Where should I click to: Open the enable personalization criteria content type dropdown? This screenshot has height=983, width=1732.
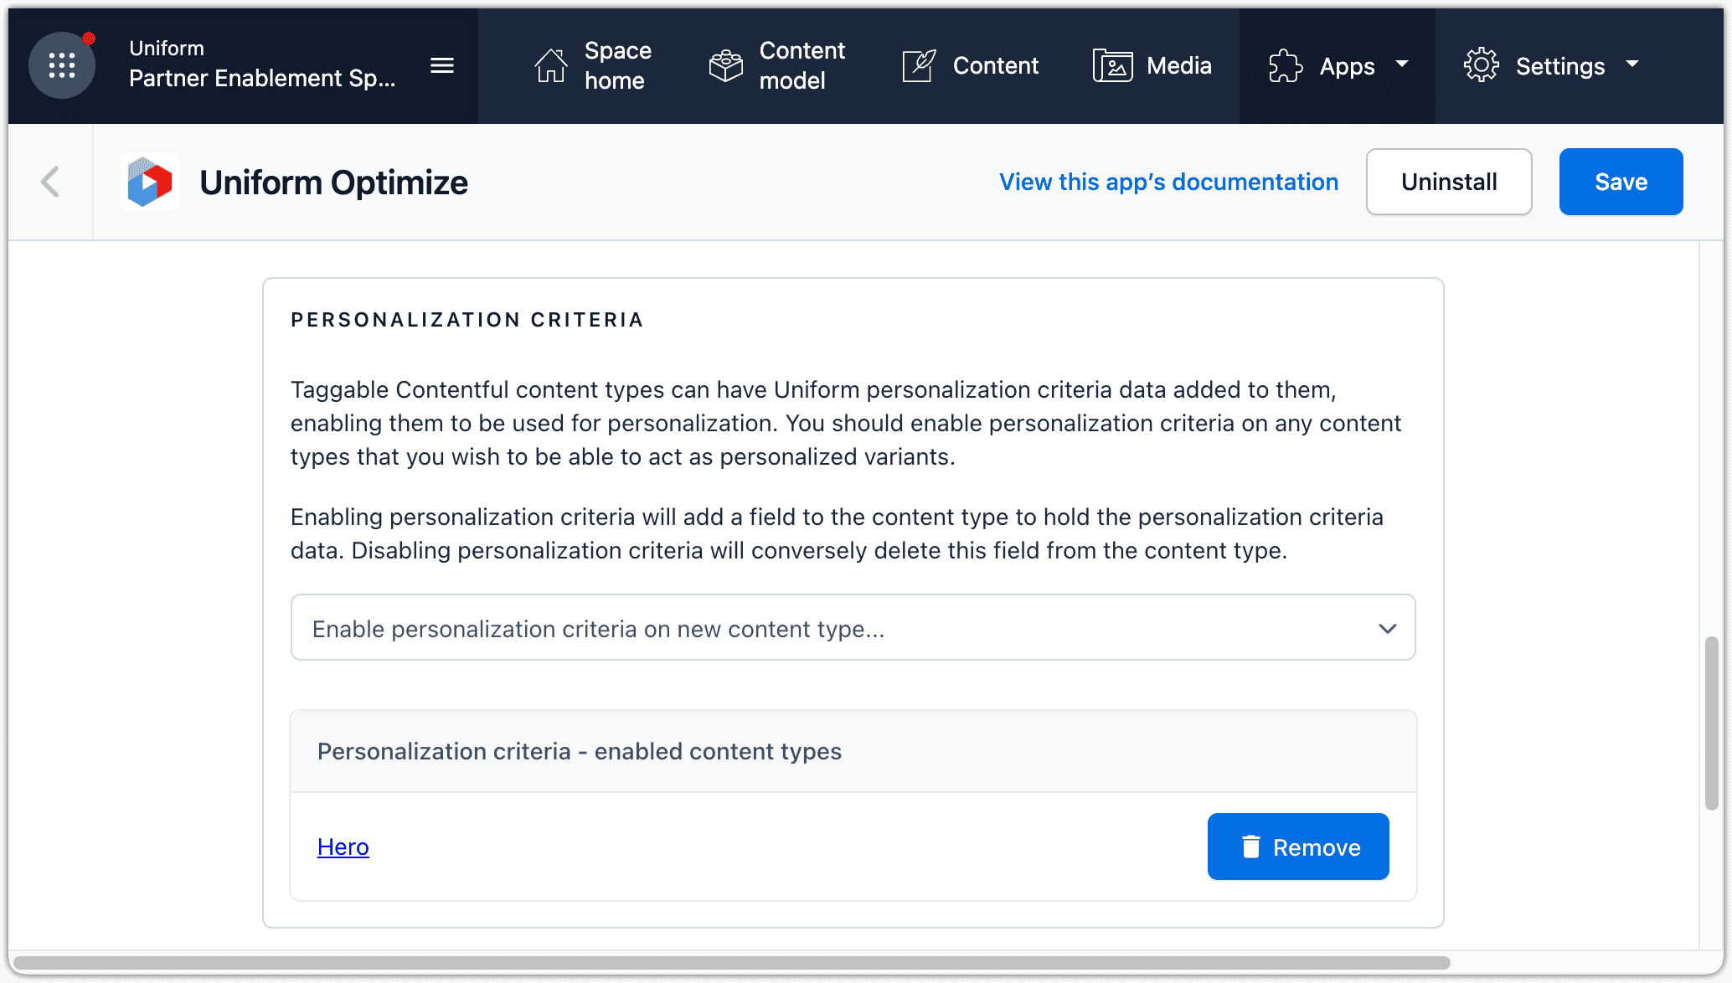point(853,628)
